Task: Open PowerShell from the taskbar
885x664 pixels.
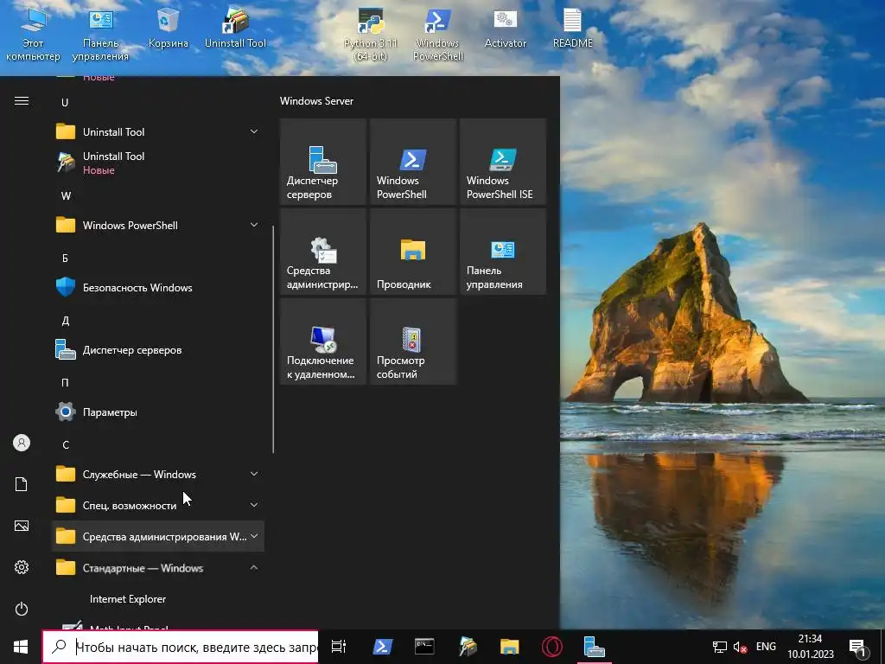Action: pos(382,647)
